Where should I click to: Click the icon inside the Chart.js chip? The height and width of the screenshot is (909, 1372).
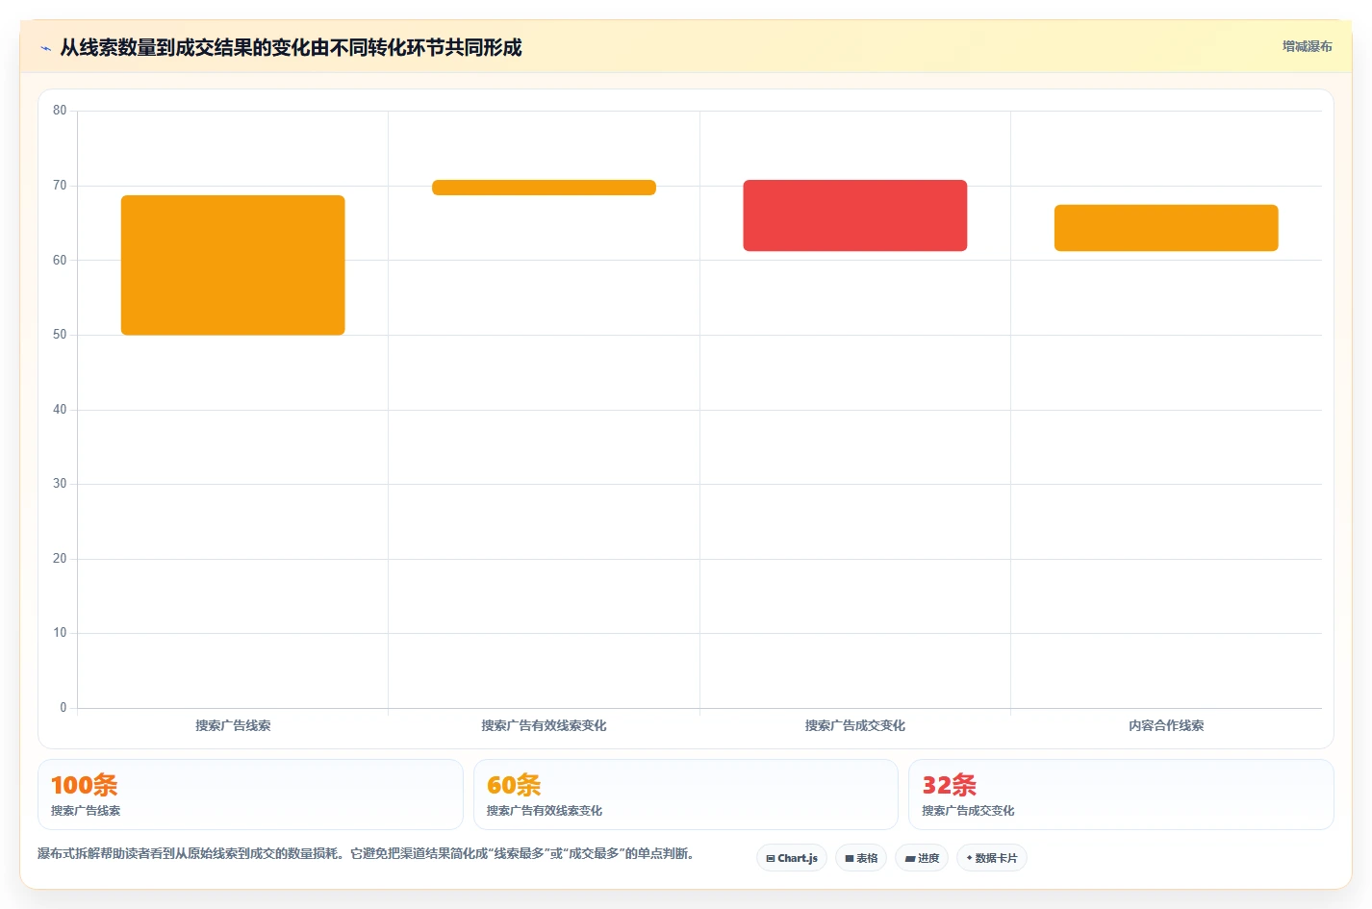(771, 858)
